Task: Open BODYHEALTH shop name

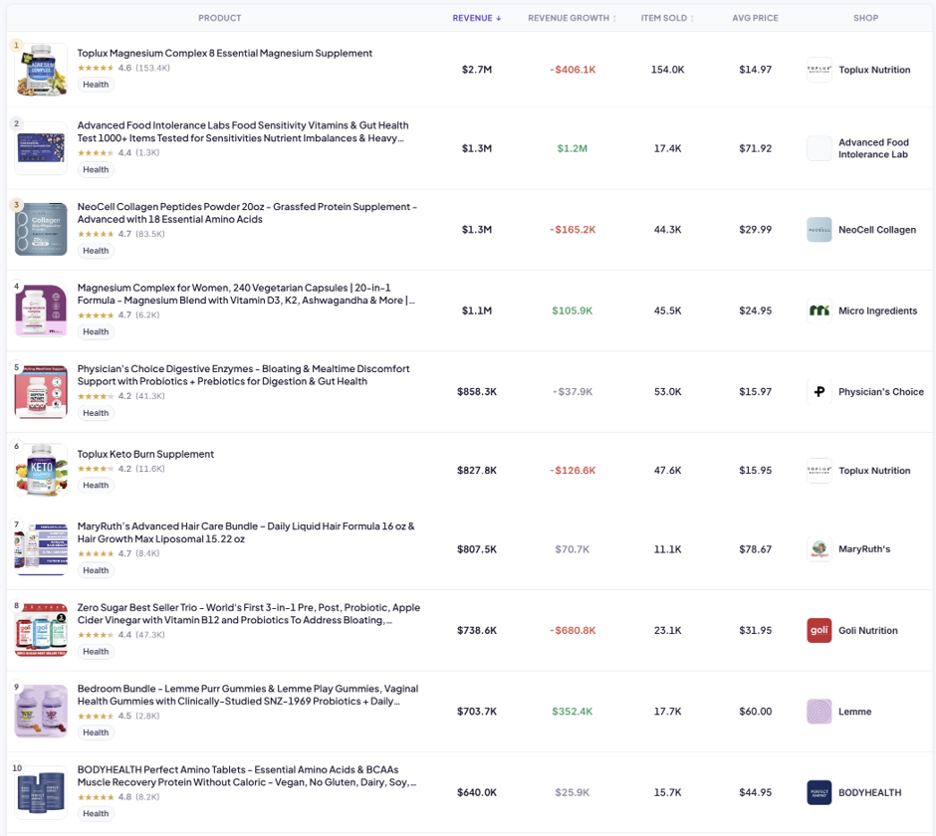Action: pyautogui.click(x=869, y=793)
